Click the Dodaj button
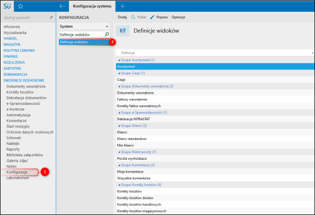Screen dimensions: 315x215 tap(122, 17)
